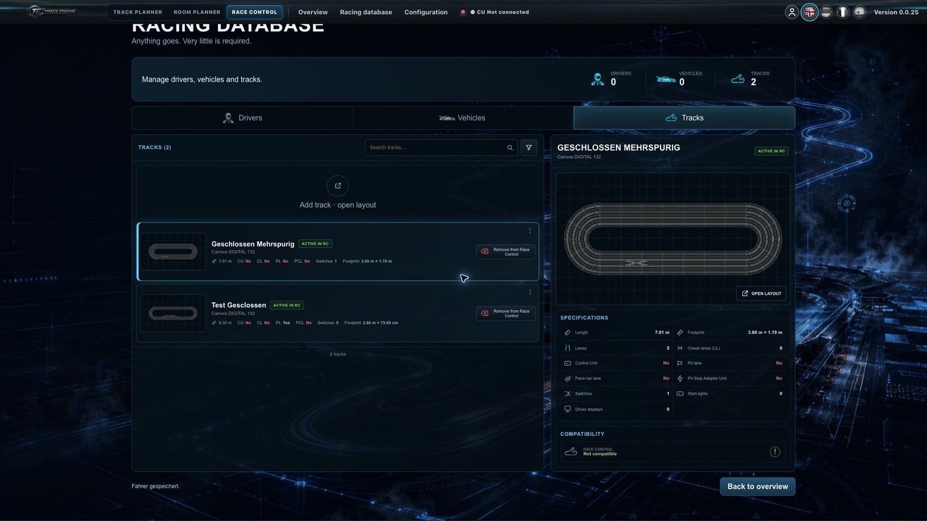Screen dimensions: 927x521
Task: Focus the Search tracks input field
Action: coord(441,148)
